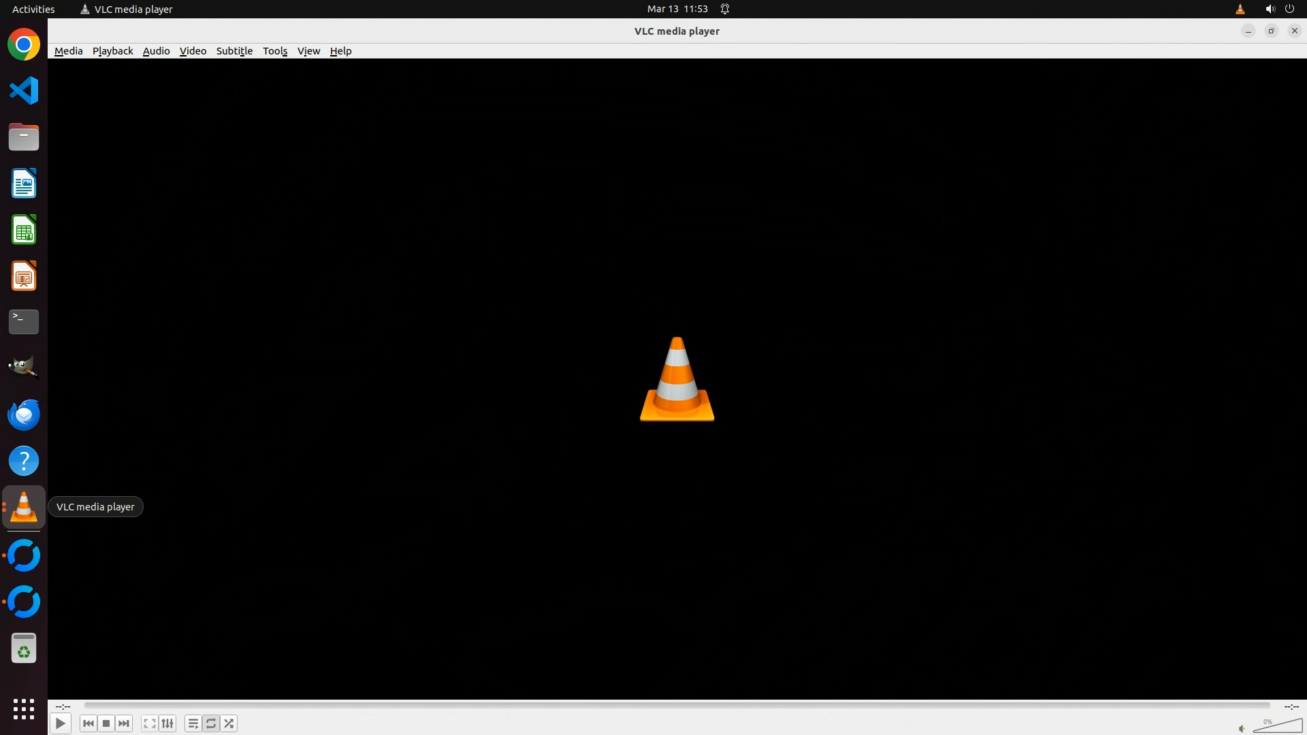The height and width of the screenshot is (735, 1307).
Task: Toggle the playlist view
Action: tap(193, 723)
